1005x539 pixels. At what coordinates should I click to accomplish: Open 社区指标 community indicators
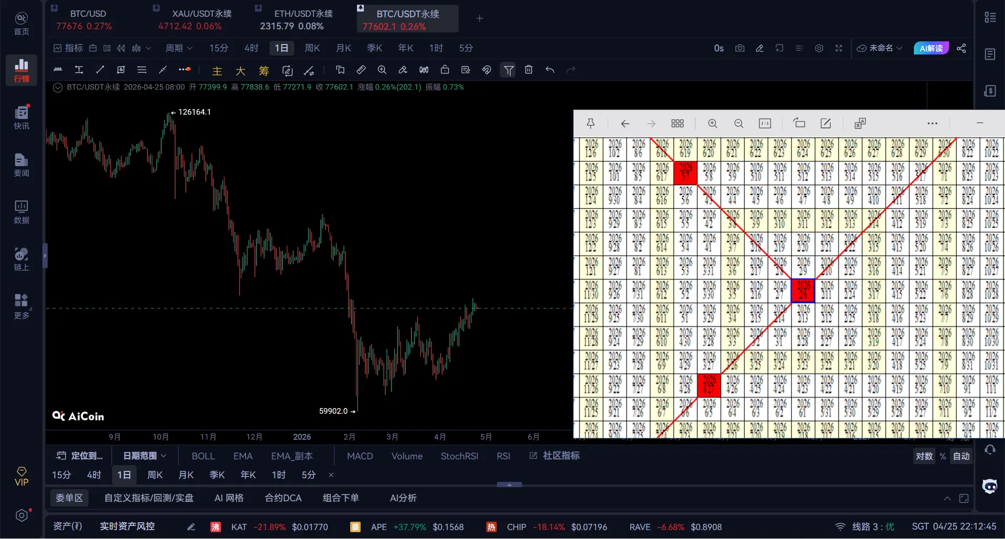(555, 456)
